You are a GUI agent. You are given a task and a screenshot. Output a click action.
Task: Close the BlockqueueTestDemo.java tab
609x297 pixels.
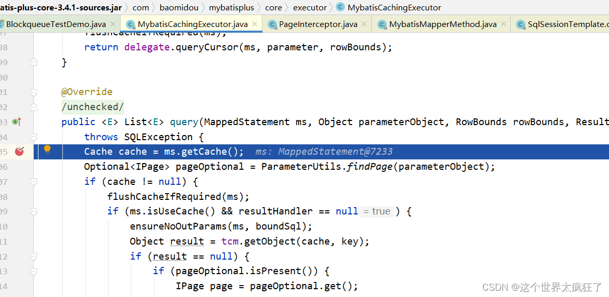113,24
